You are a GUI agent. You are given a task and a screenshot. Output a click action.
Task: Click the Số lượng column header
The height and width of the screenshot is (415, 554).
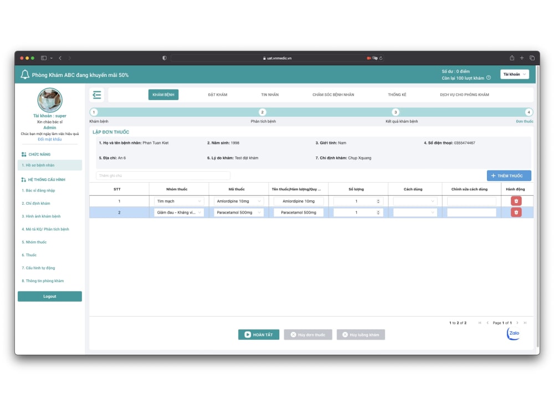tap(356, 189)
